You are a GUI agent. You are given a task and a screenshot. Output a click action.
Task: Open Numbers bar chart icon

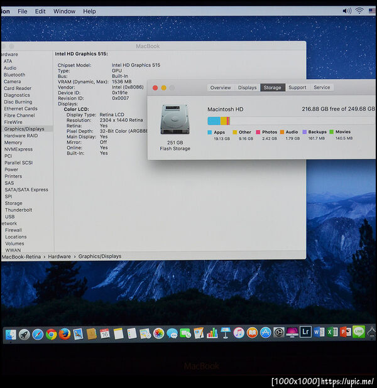(x=212, y=333)
